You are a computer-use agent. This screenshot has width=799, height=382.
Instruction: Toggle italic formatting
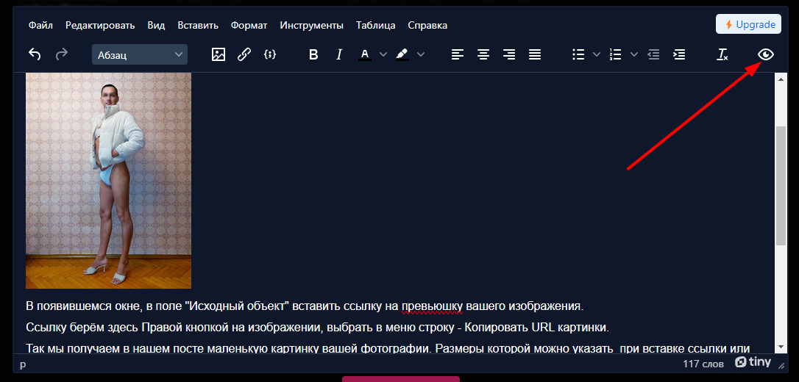pyautogui.click(x=339, y=54)
